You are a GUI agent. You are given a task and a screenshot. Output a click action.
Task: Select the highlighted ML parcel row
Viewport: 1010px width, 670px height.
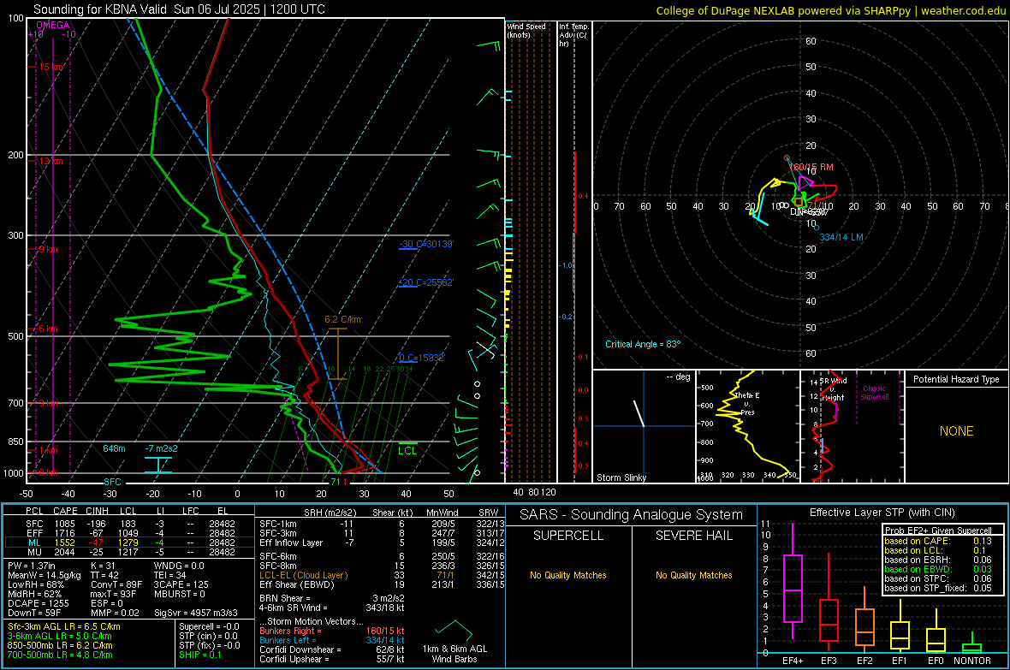(x=129, y=543)
